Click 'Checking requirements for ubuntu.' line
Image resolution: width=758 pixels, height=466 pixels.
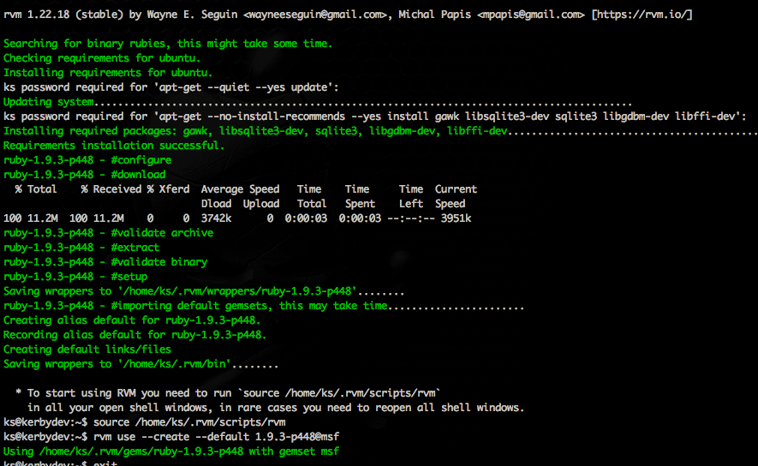[102, 58]
